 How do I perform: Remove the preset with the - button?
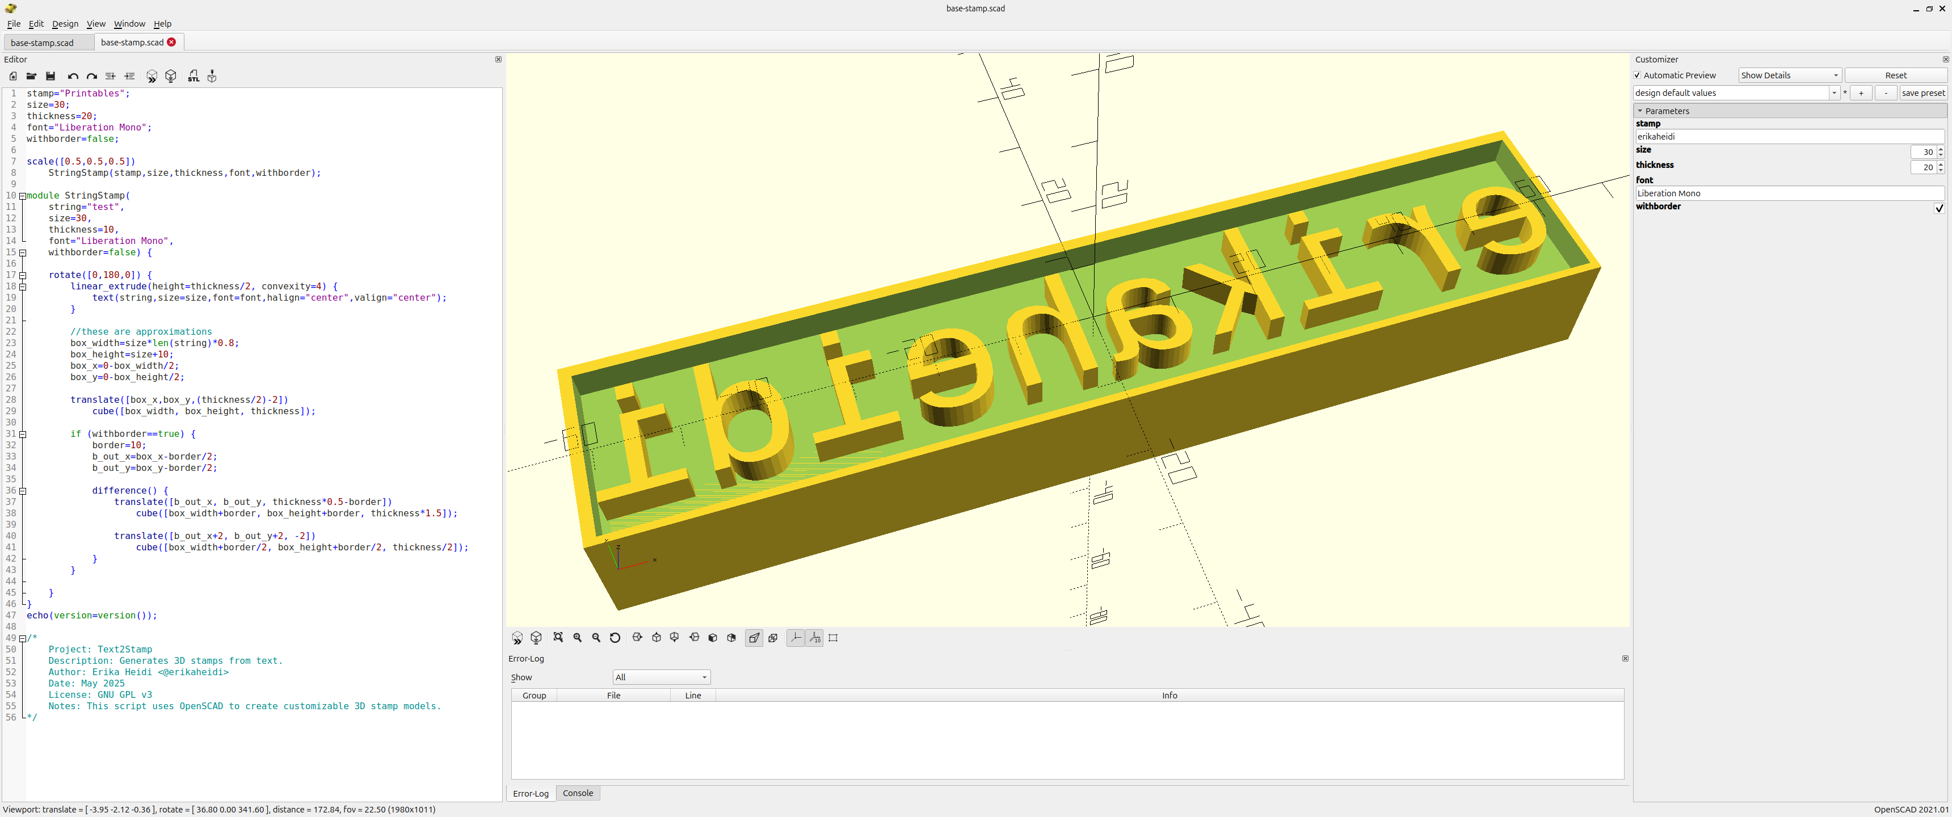tap(1886, 92)
